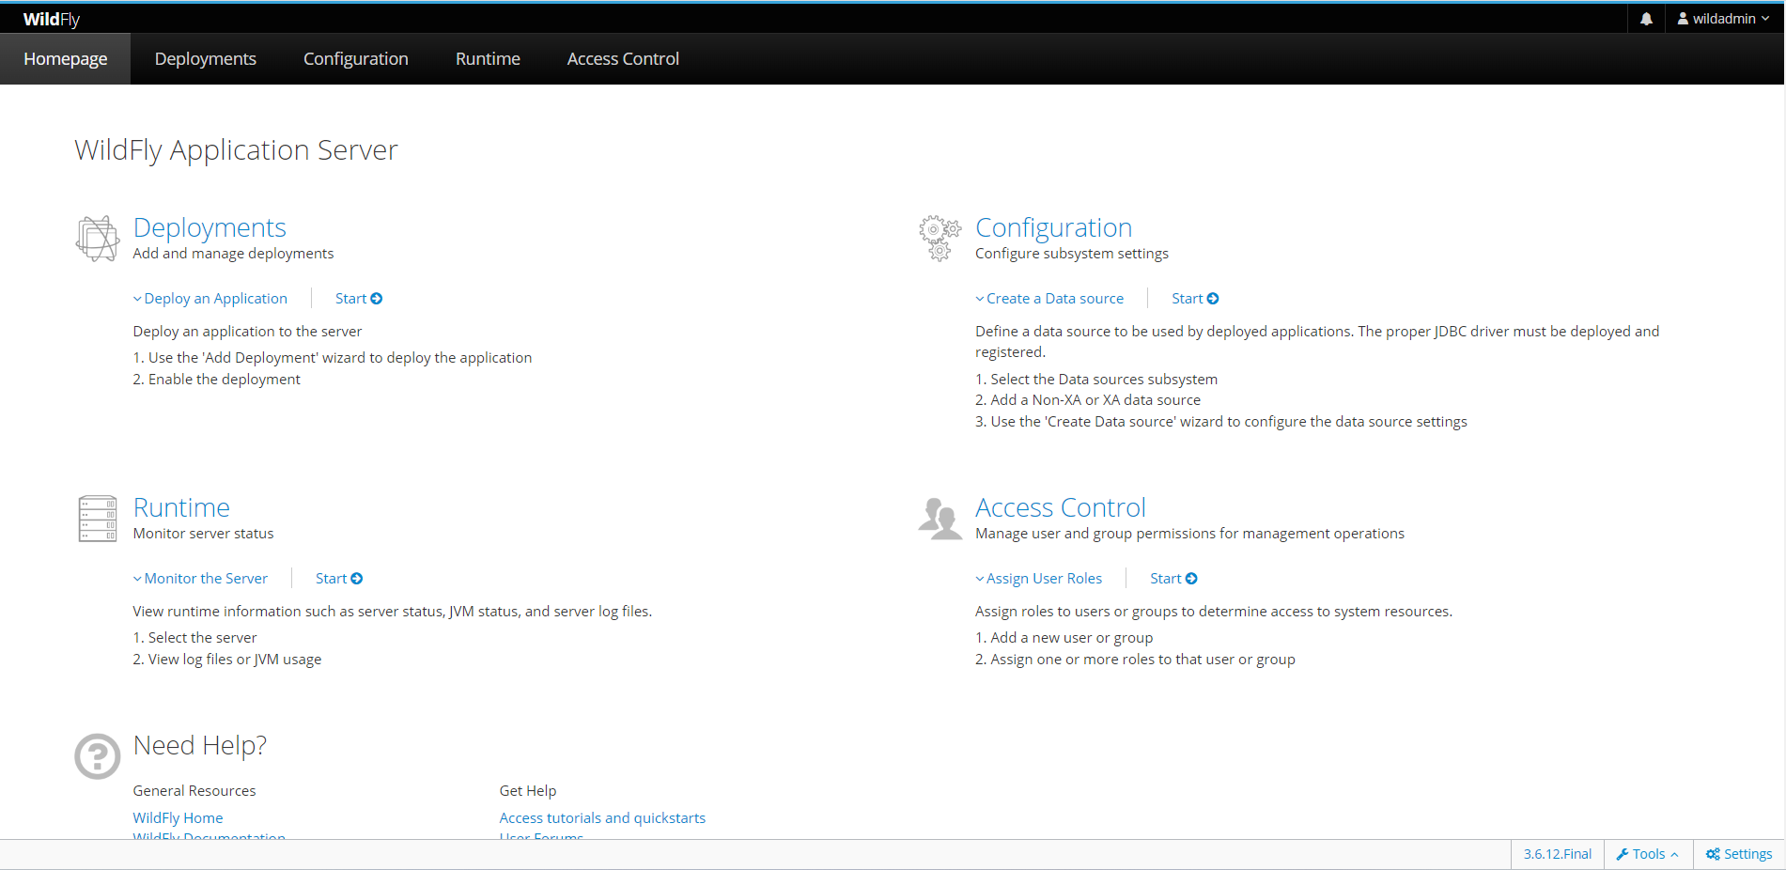
Task: Click 'Select the server' step text
Action: (202, 638)
